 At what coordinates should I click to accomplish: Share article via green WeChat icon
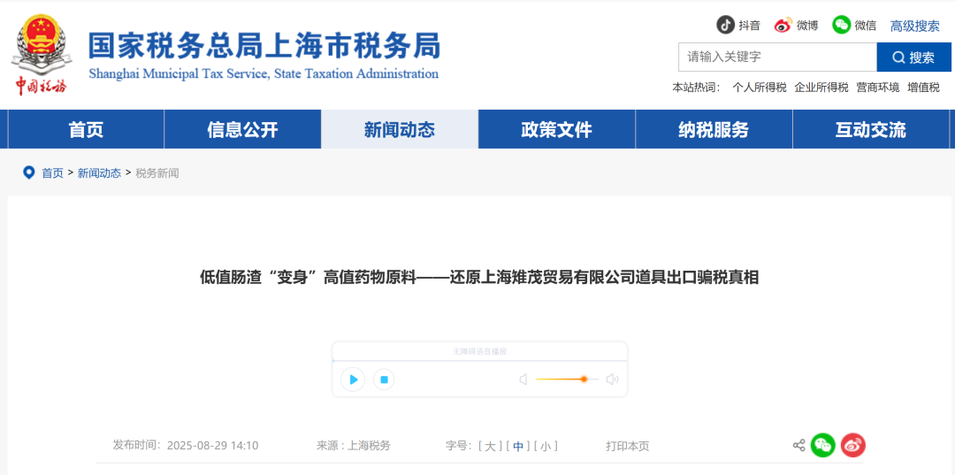(x=823, y=445)
